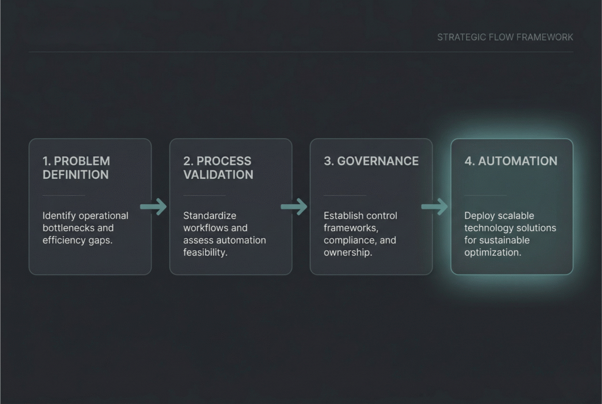Expand the 1. Problem Definition card
602x404 pixels.
point(90,206)
